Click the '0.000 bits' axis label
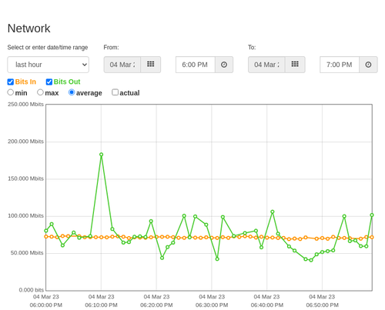 tap(32, 290)
